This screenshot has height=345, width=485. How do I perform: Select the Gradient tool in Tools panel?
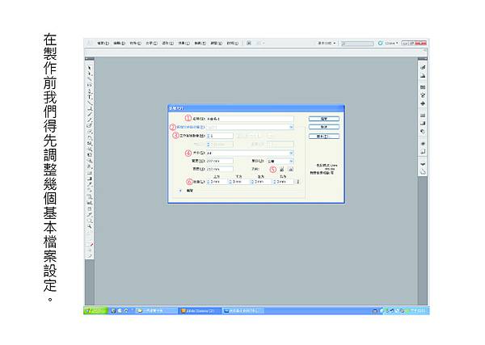(90, 179)
